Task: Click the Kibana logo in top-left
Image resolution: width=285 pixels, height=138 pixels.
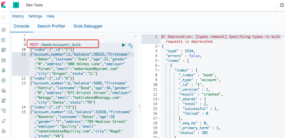Action: (x=4, y=5)
